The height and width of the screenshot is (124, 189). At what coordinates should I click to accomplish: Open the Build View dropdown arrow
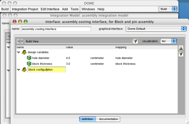point(135,41)
